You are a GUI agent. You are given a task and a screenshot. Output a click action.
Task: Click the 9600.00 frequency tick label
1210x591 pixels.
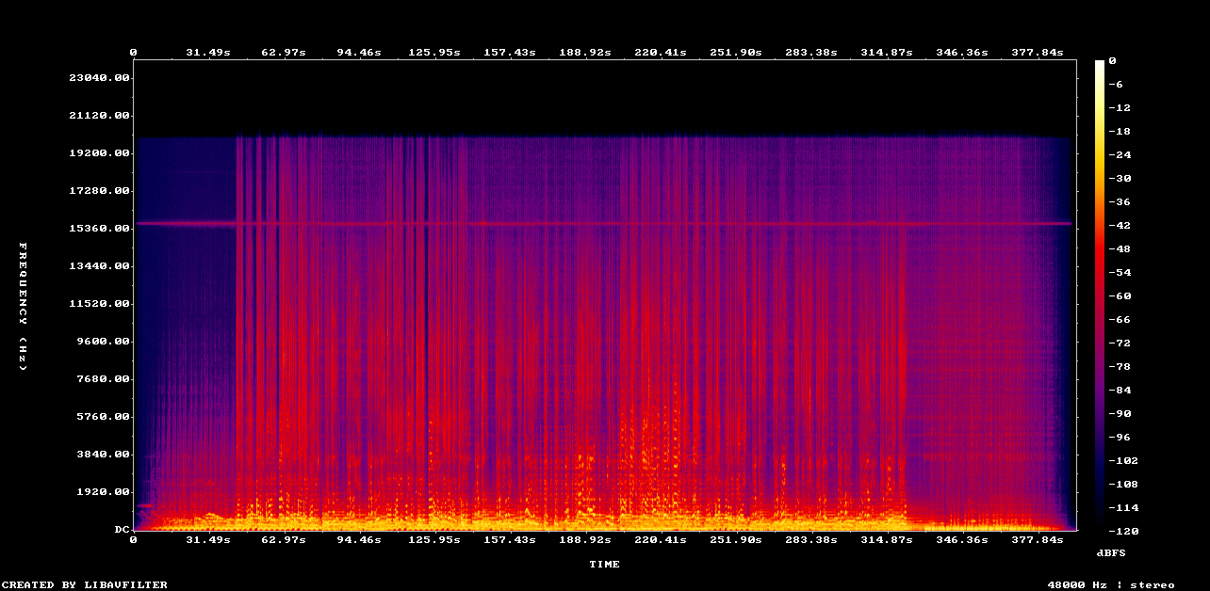pos(102,342)
